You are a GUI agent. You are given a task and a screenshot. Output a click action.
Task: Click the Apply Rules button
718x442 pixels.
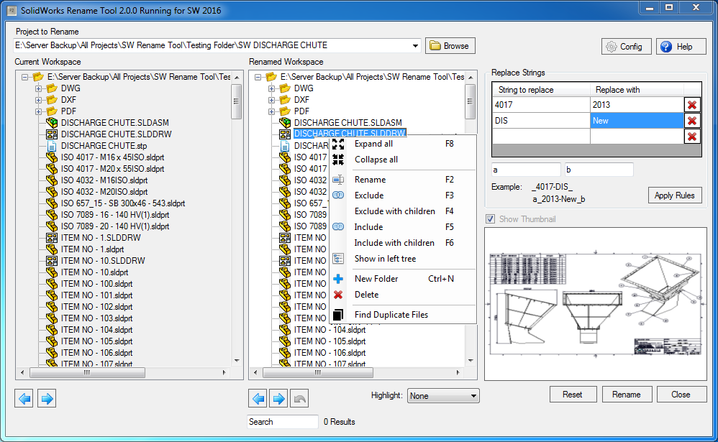[x=675, y=195]
